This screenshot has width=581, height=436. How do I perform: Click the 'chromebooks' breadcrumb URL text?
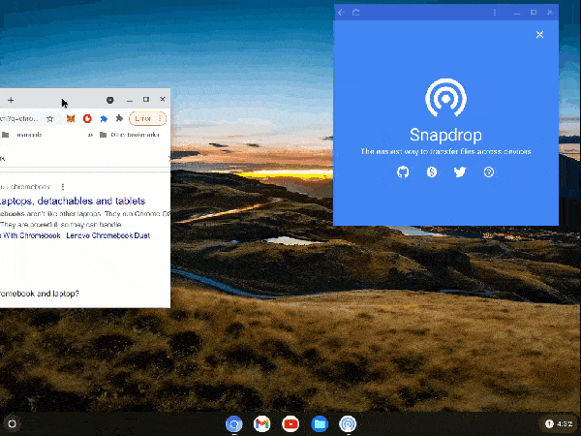[x=30, y=186]
